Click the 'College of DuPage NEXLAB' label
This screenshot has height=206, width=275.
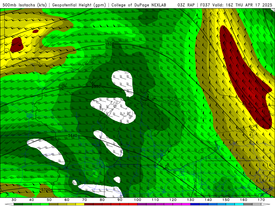coord(139,5)
